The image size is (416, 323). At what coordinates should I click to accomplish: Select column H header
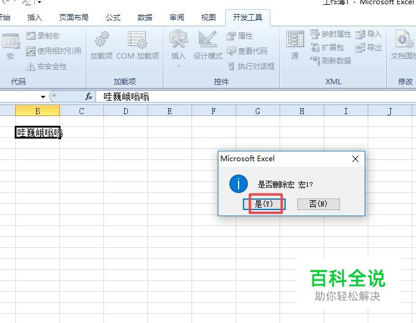[302, 111]
